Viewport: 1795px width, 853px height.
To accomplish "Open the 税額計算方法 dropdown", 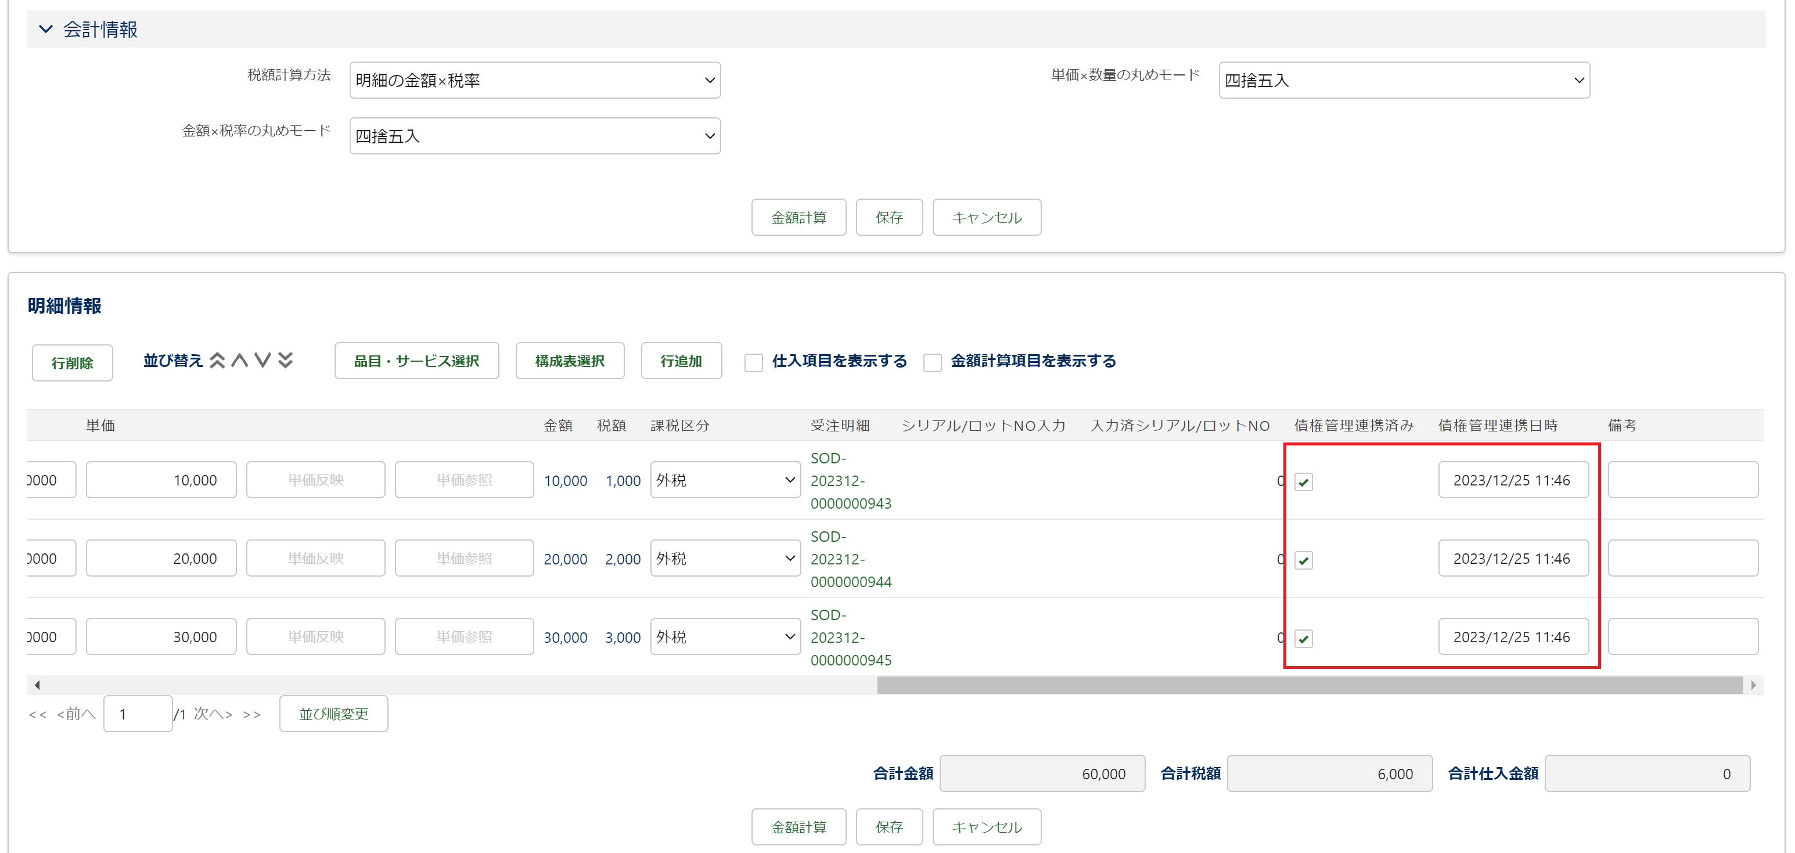I will 534,80.
